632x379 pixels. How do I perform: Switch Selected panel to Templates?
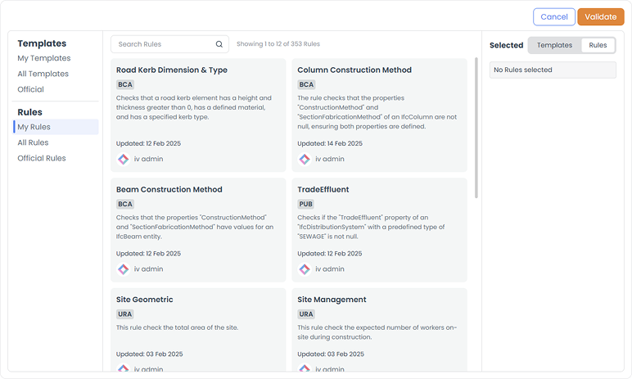[554, 45]
